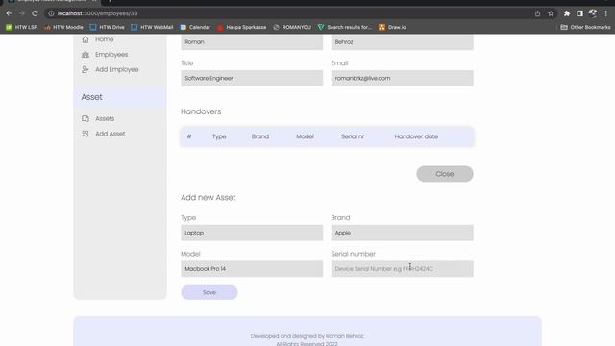This screenshot has width=615, height=346.
Task: Click the site info icon in address bar
Action: (x=51, y=13)
